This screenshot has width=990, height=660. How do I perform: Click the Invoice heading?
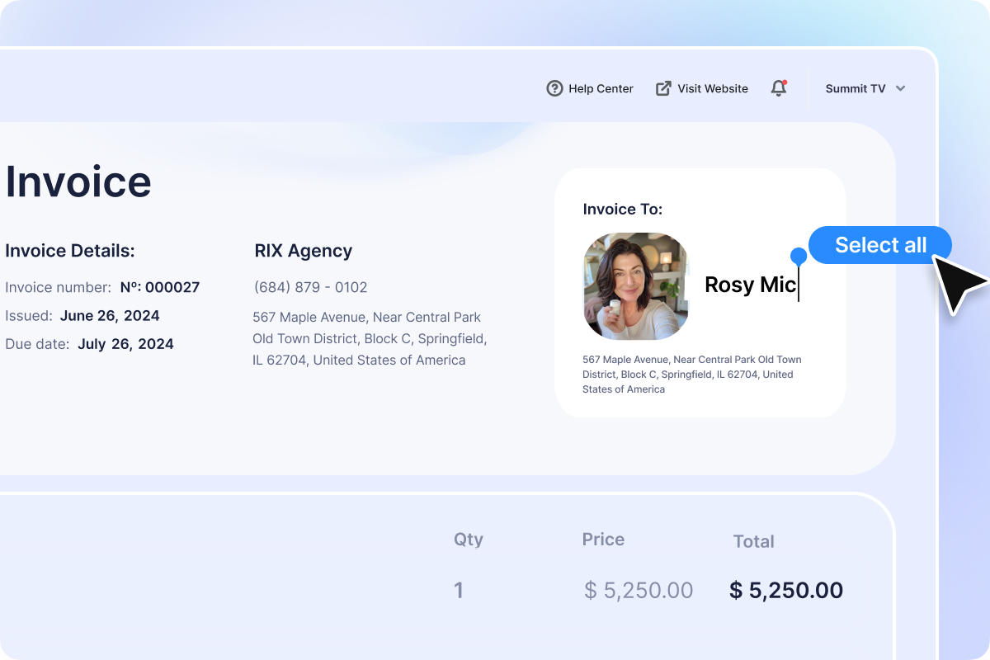coord(78,181)
